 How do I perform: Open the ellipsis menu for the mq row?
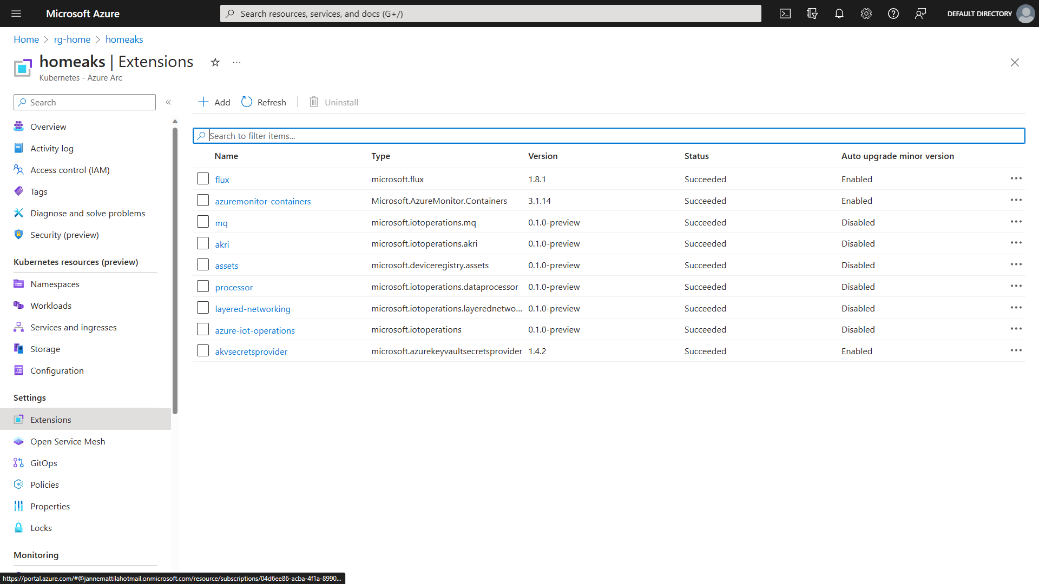(x=1016, y=222)
